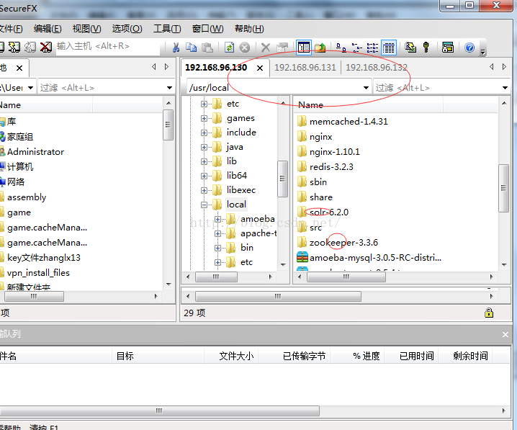Open the local filter dropdown arrow
The image size is (517, 430).
[169, 88]
